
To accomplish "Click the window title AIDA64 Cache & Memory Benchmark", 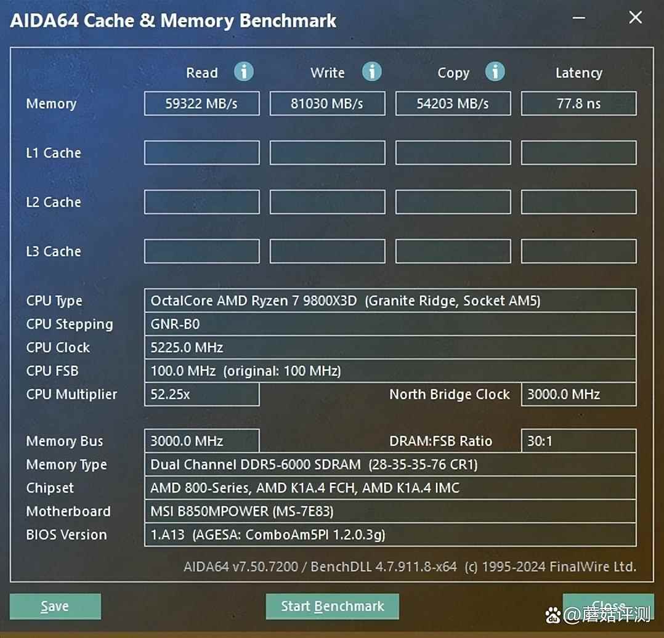I will pos(173,21).
